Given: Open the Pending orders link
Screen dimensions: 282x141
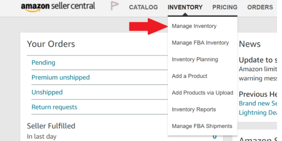Looking at the screenshot, I should coord(44,62).
